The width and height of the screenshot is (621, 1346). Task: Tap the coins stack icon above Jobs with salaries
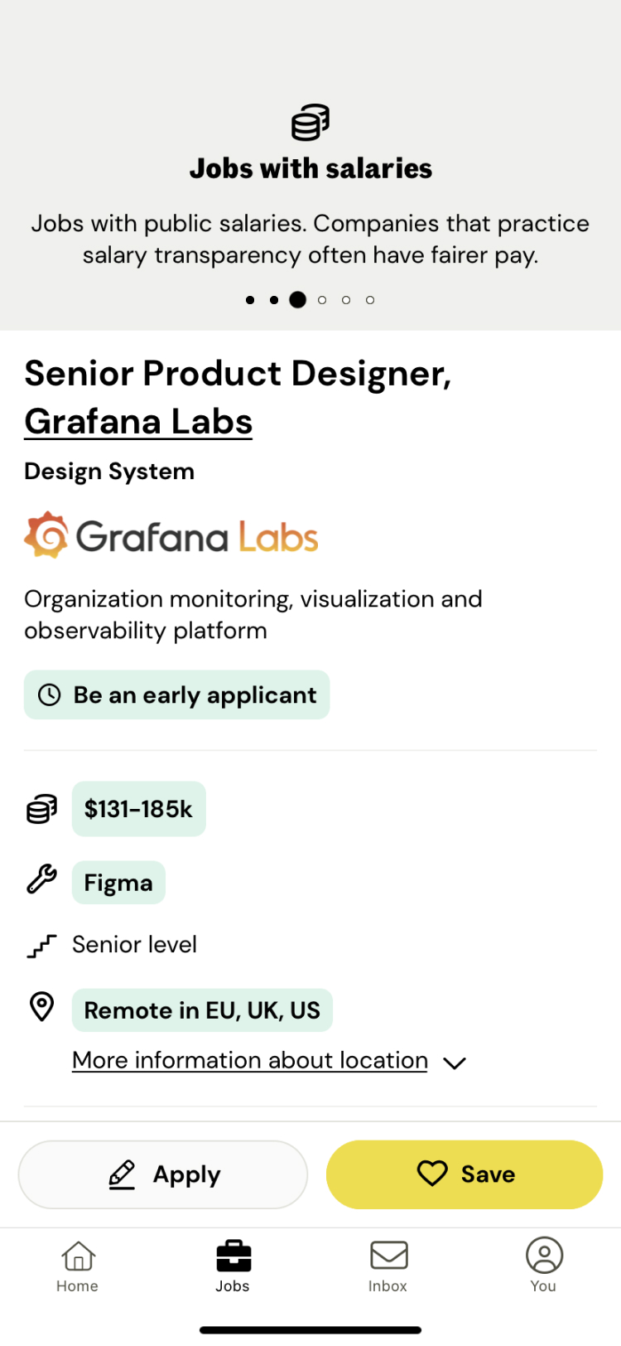310,123
